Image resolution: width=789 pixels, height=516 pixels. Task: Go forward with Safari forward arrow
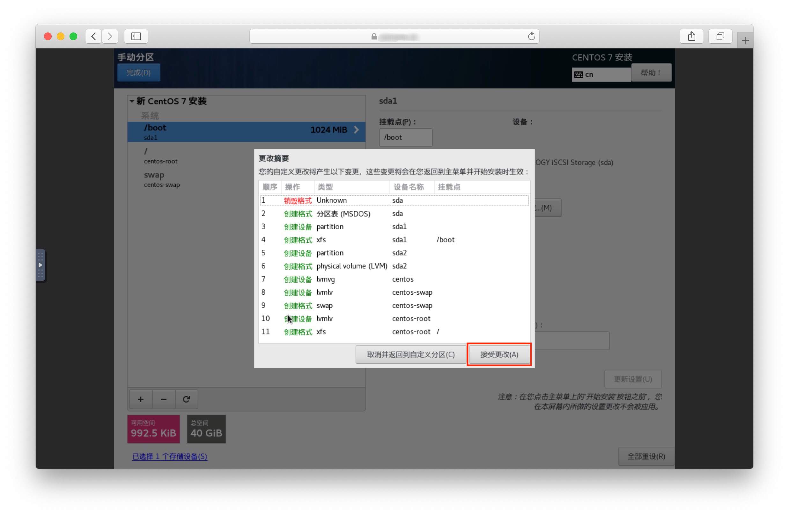110,36
